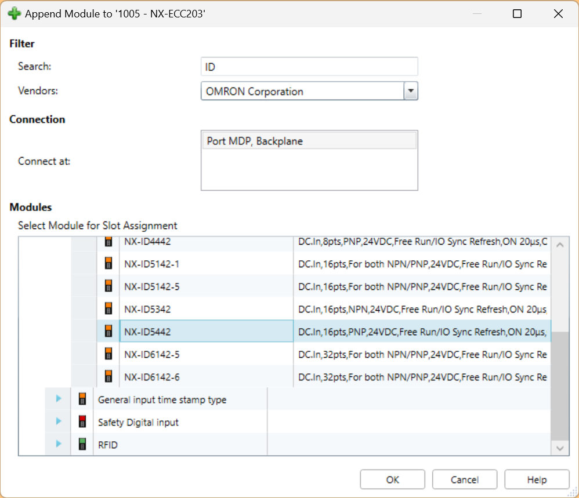
Task: Click the green plus Append Module title icon
Action: tap(14, 14)
